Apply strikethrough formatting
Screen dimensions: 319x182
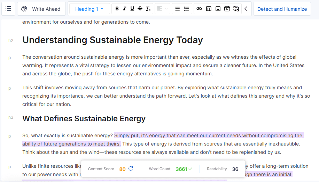click(x=140, y=9)
